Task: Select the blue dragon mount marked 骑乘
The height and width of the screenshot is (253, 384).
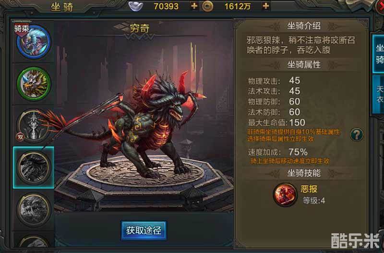Action: 34,42
